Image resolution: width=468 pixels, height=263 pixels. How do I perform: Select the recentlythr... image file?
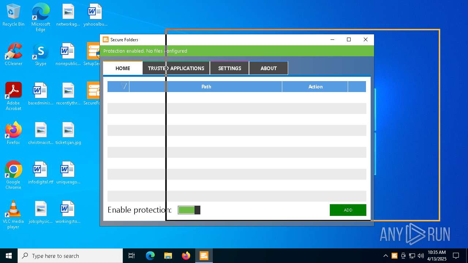click(68, 94)
